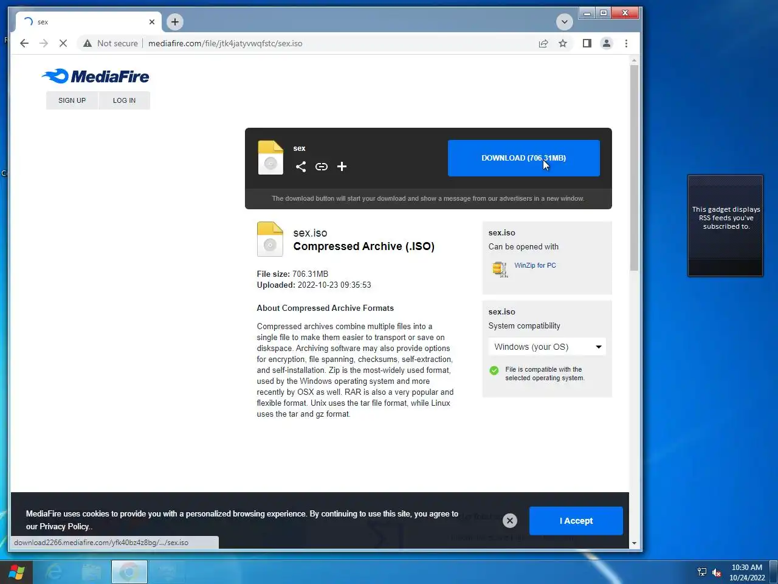
Task: Click the vertical scrollbar thumb
Action: point(635,168)
